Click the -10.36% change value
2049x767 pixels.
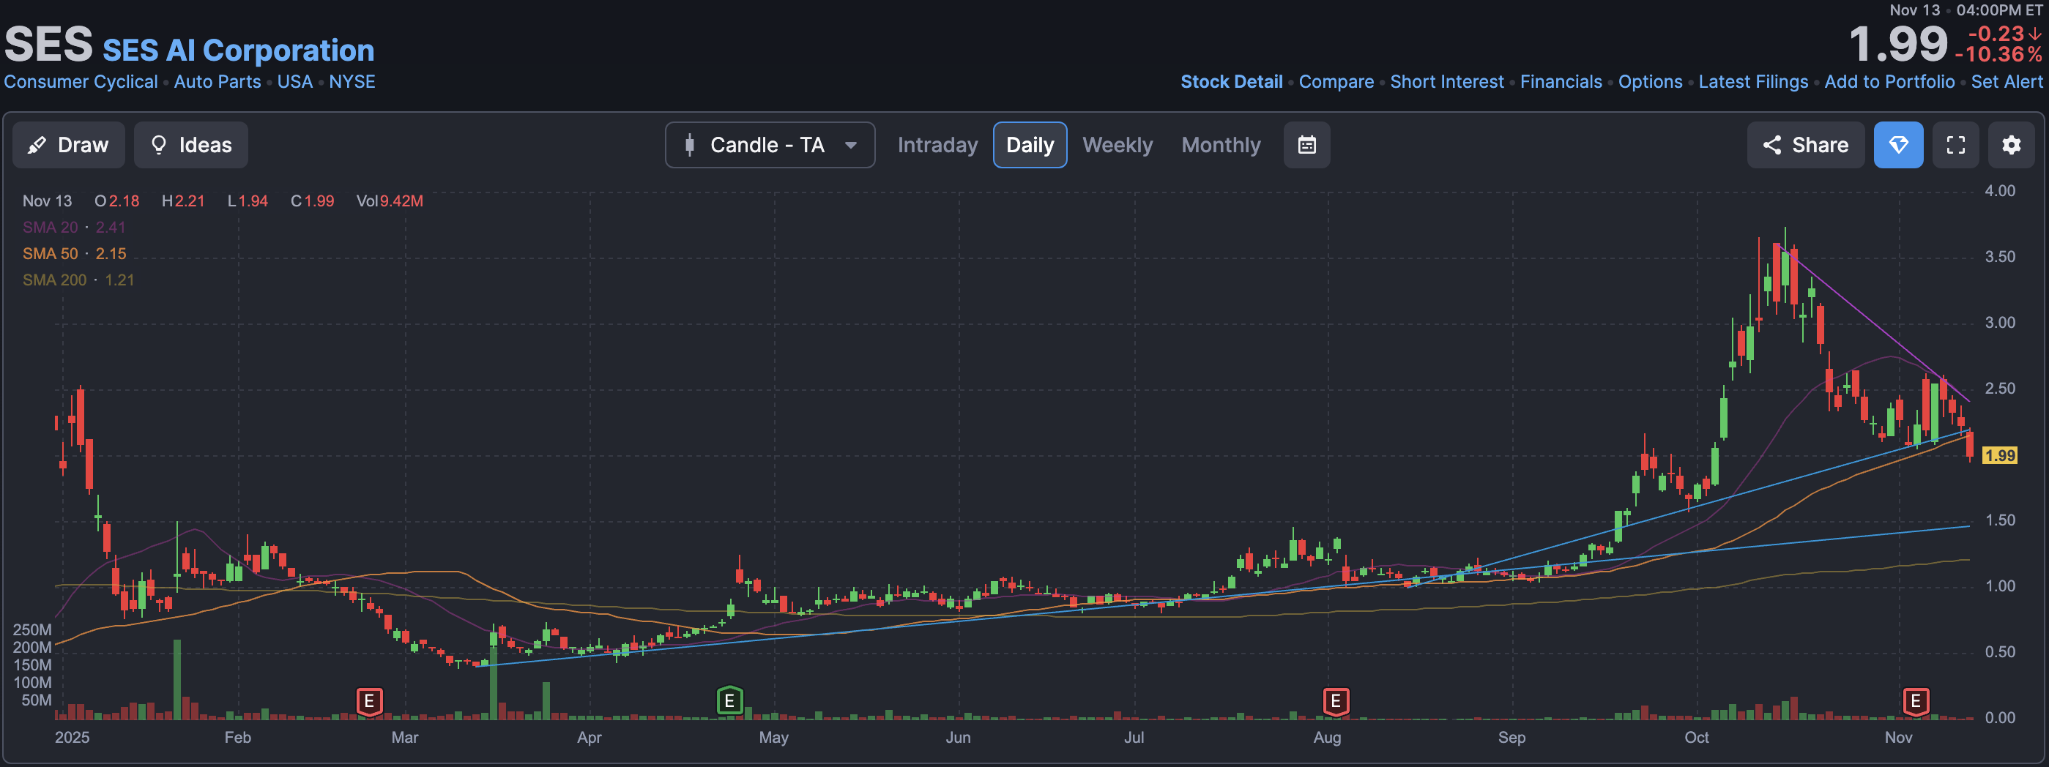coord(1998,55)
